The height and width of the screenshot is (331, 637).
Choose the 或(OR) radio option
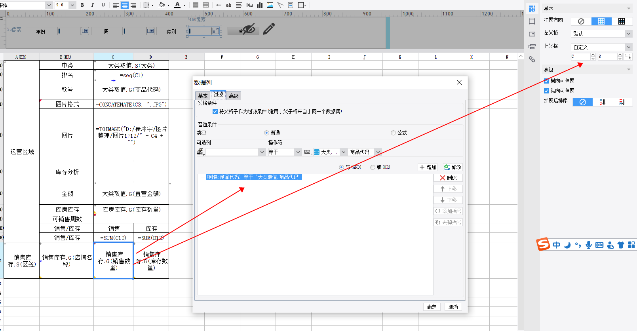pos(373,167)
